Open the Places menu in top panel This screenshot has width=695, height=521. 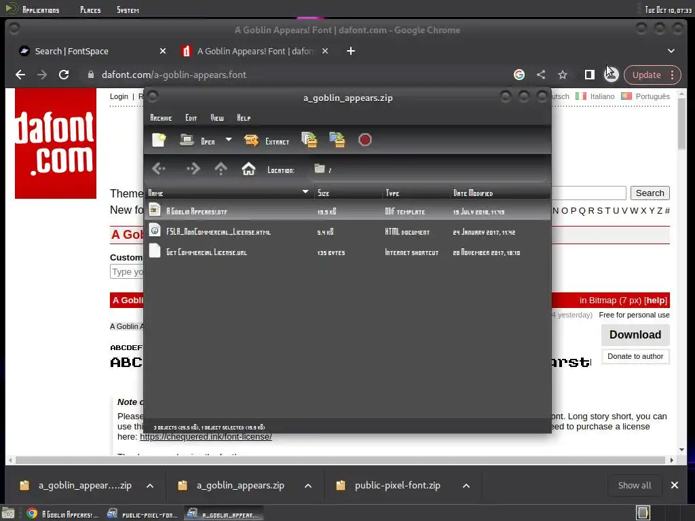[x=90, y=9]
